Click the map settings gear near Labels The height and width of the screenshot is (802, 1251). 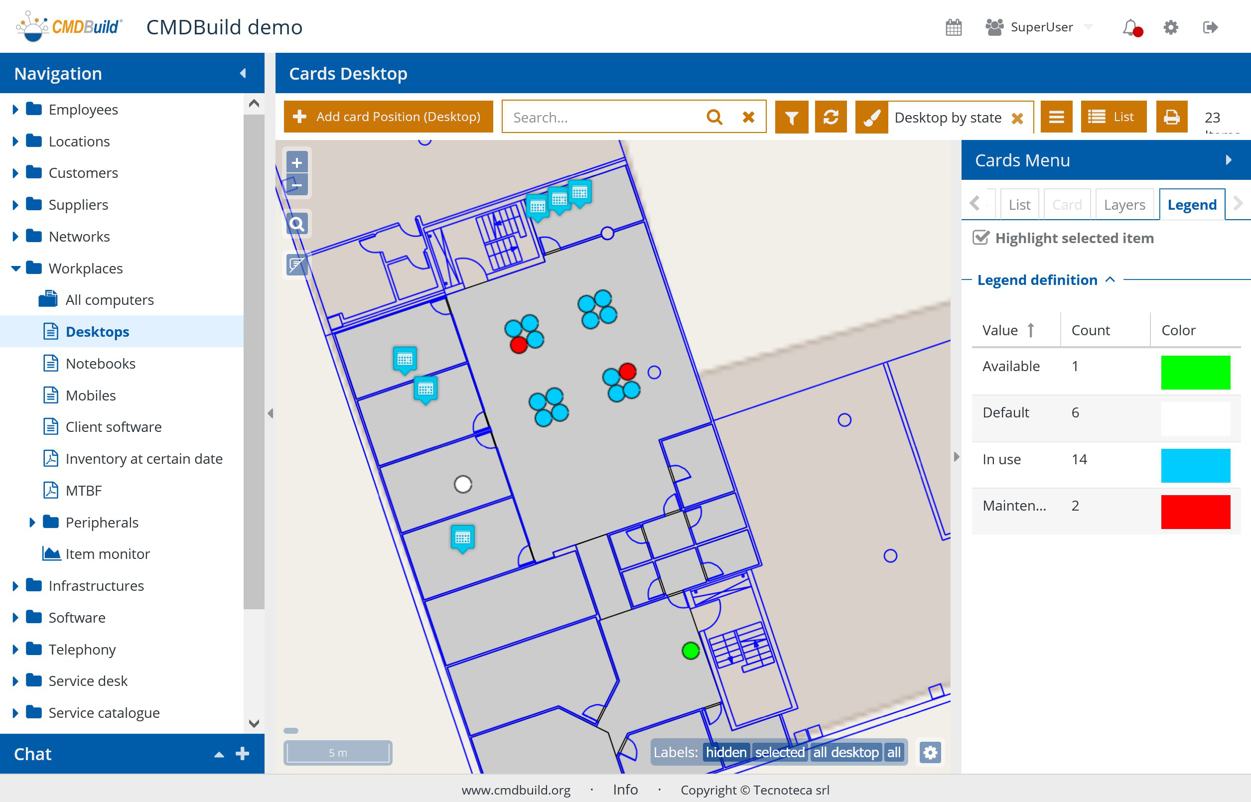pyautogui.click(x=930, y=753)
